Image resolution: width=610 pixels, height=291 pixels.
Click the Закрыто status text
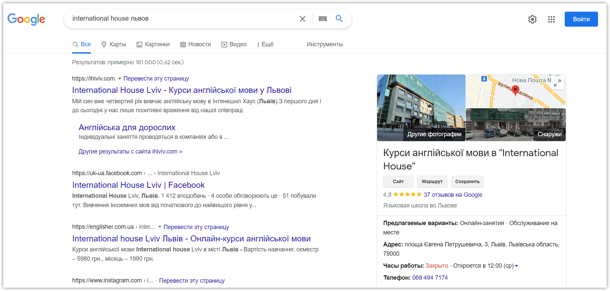tap(437, 266)
